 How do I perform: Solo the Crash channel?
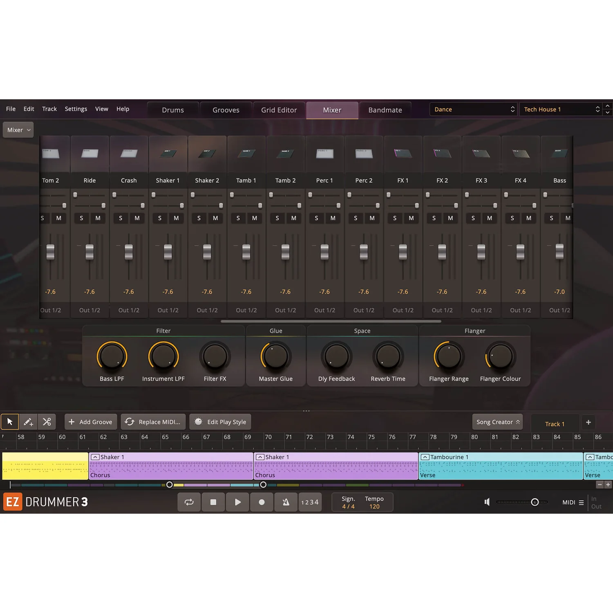[x=121, y=218]
